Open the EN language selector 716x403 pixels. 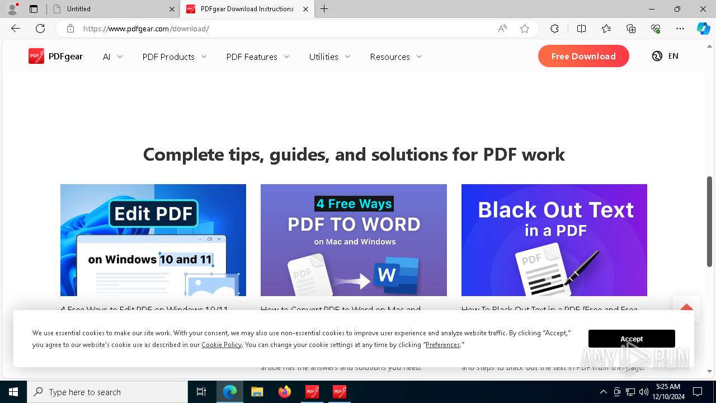pos(665,56)
